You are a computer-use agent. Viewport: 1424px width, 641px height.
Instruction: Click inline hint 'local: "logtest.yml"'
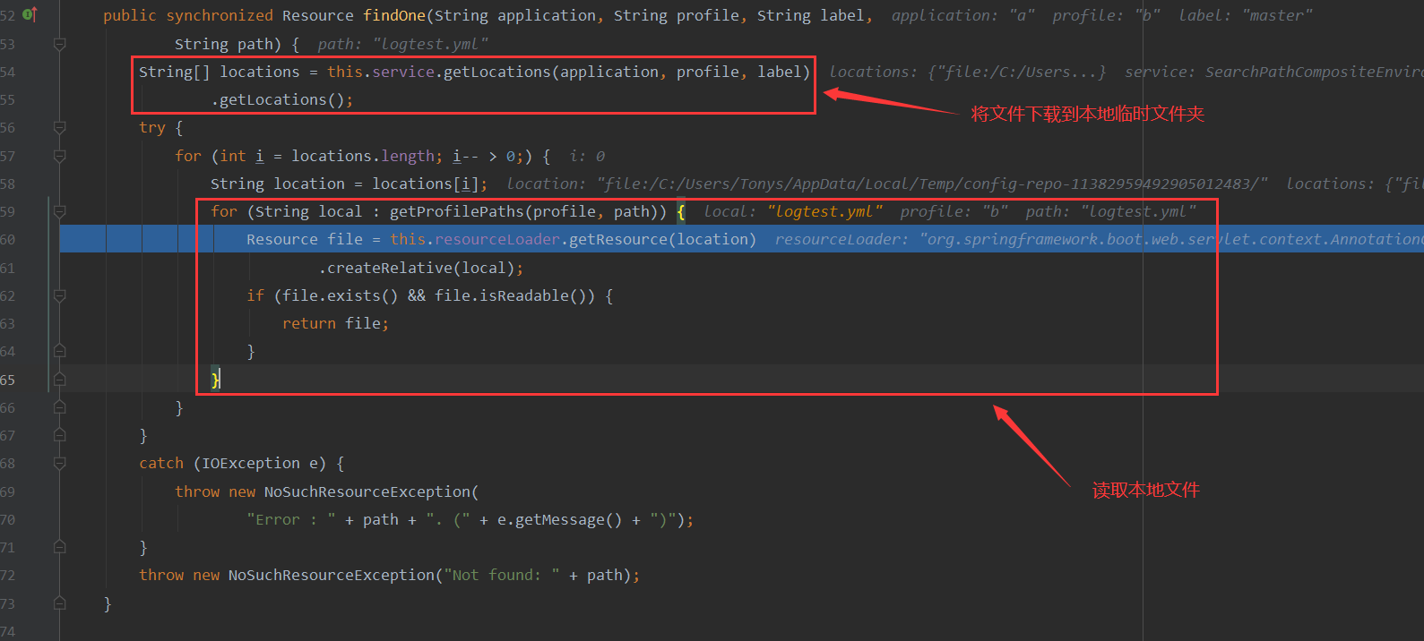coord(793,211)
